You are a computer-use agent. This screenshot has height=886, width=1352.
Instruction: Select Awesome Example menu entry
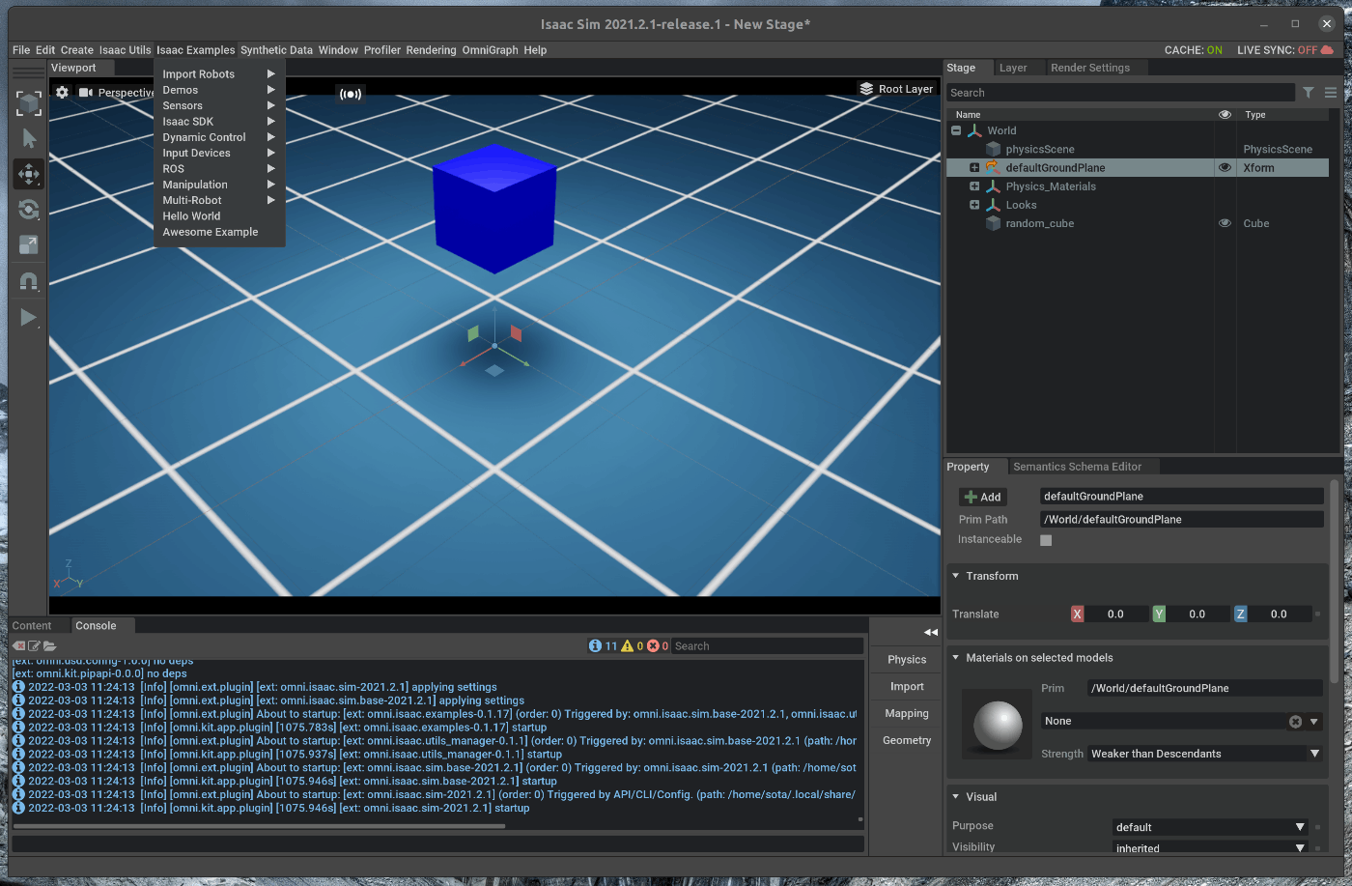pyautogui.click(x=211, y=232)
